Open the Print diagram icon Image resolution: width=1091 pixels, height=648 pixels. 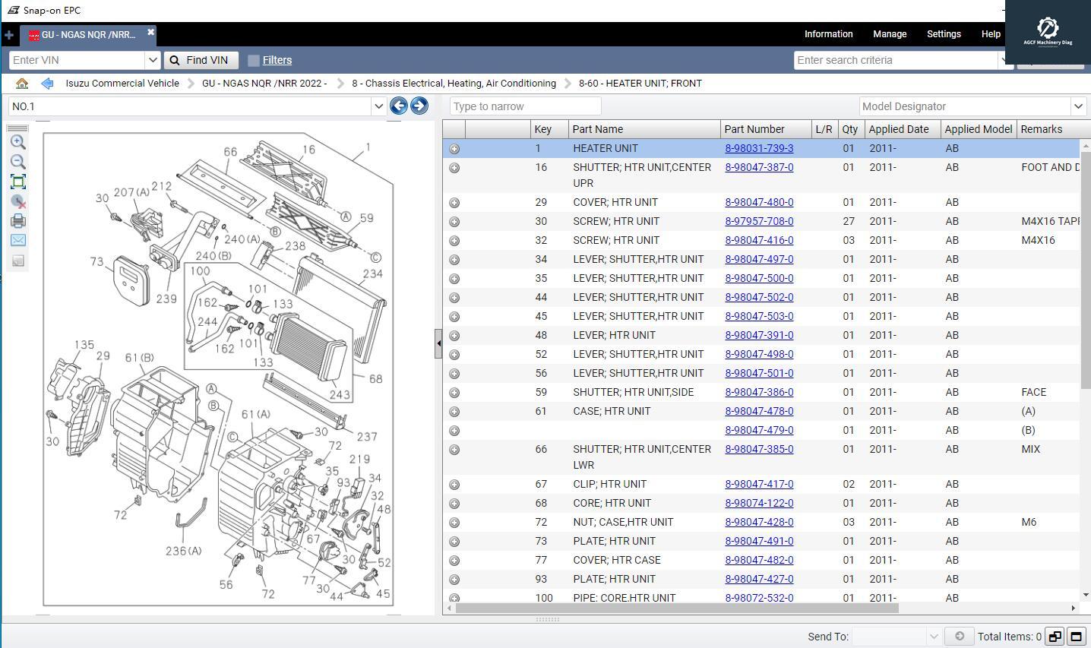coord(18,221)
